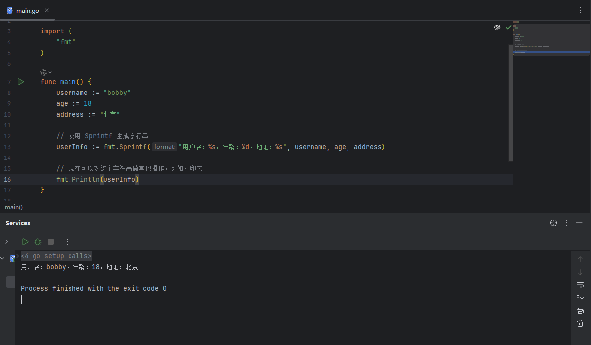This screenshot has height=345, width=591.
Task: Open Services panel options menu
Action: coord(566,223)
